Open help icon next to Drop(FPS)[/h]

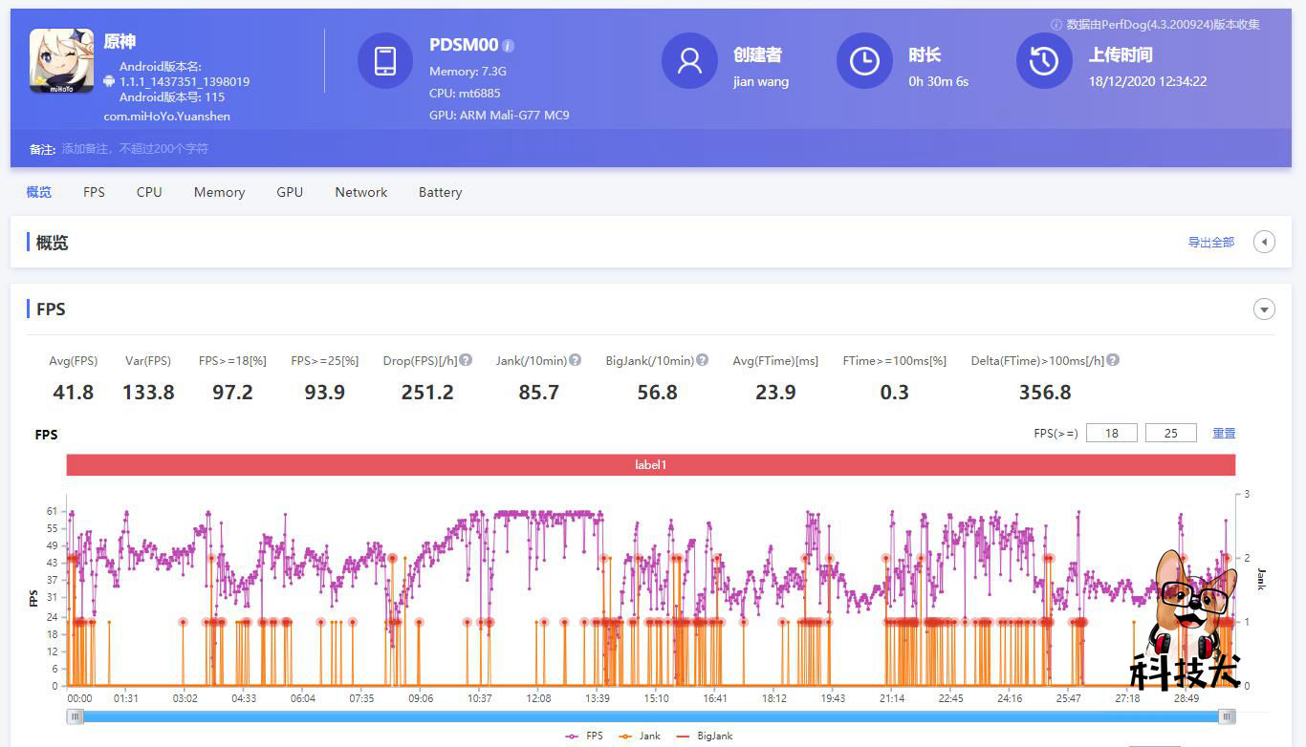coord(466,360)
